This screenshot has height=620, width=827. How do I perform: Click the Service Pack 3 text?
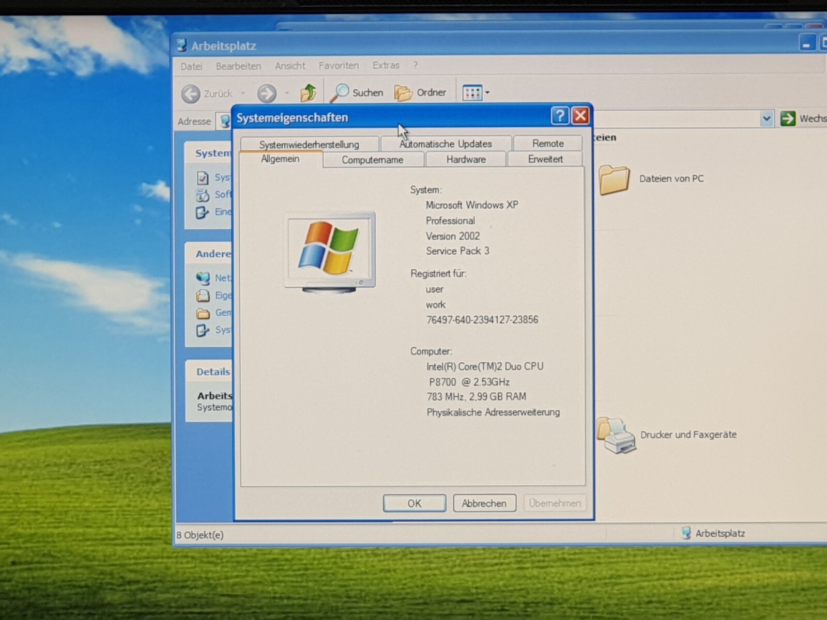[457, 251]
